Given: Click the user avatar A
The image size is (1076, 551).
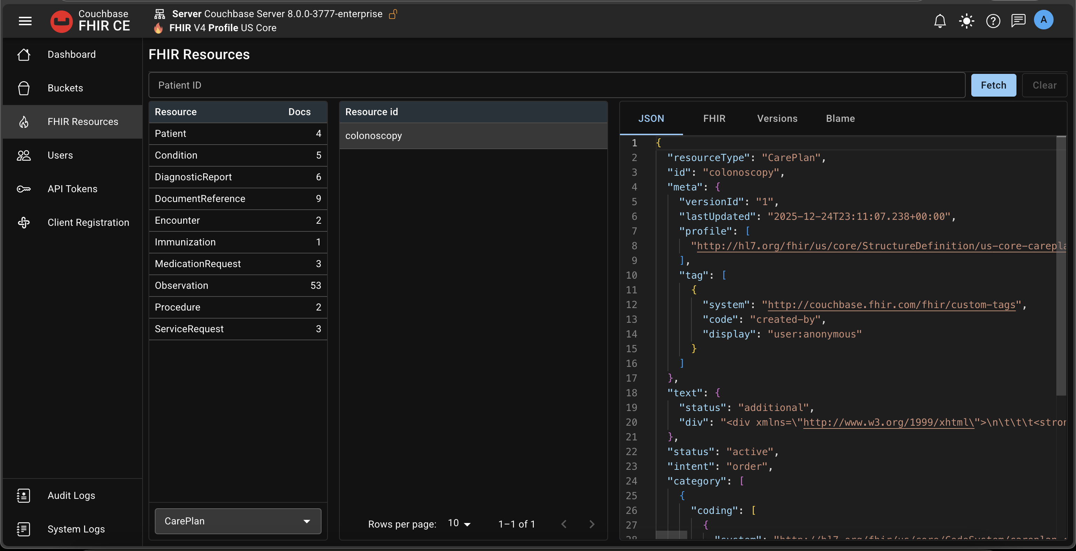Looking at the screenshot, I should click(x=1043, y=20).
